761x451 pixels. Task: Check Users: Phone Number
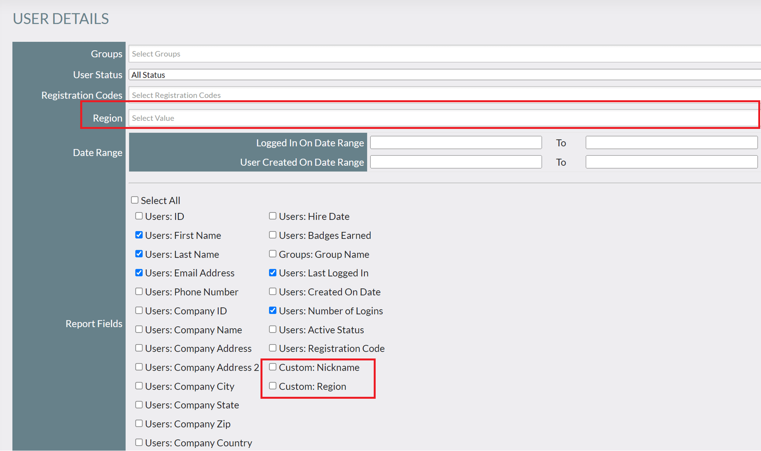[139, 291]
